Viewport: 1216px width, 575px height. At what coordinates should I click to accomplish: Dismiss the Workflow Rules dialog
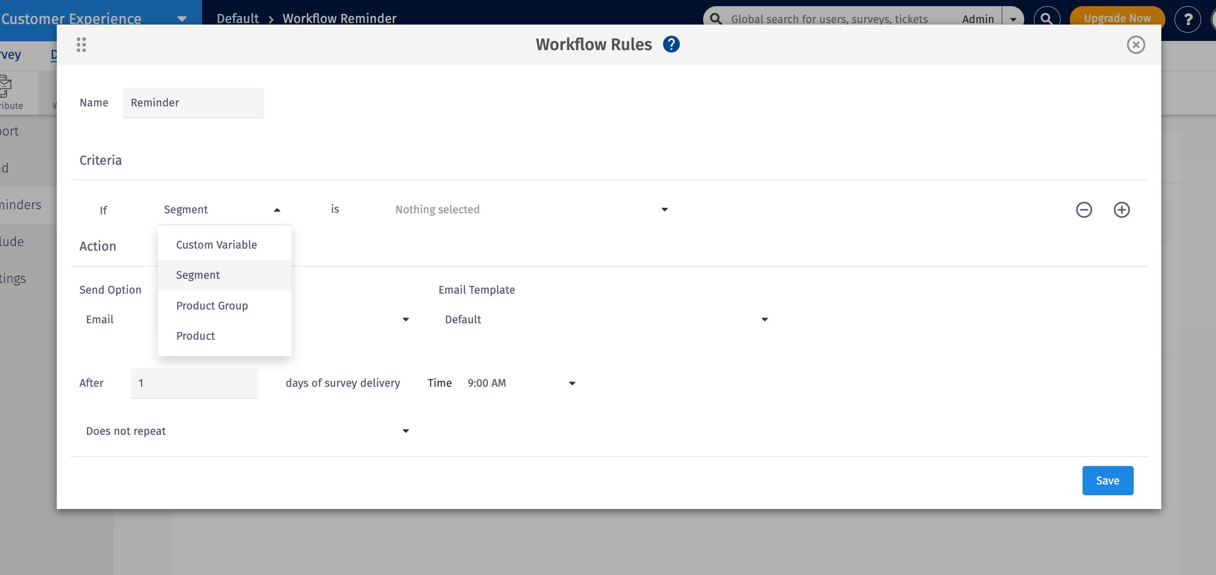(1136, 45)
